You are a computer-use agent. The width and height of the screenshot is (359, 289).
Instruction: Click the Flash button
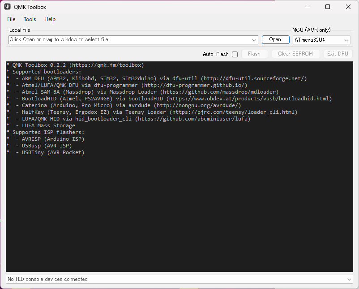(254, 54)
